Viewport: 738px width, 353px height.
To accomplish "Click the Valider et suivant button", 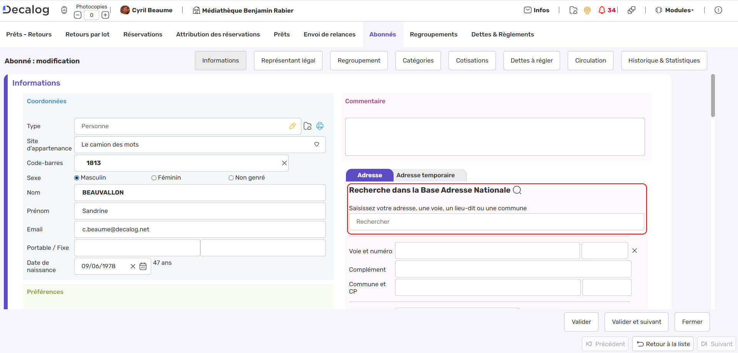I will pyautogui.click(x=637, y=322).
